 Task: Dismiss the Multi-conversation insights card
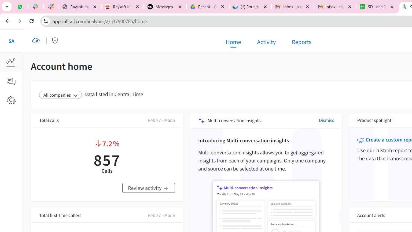point(326,120)
